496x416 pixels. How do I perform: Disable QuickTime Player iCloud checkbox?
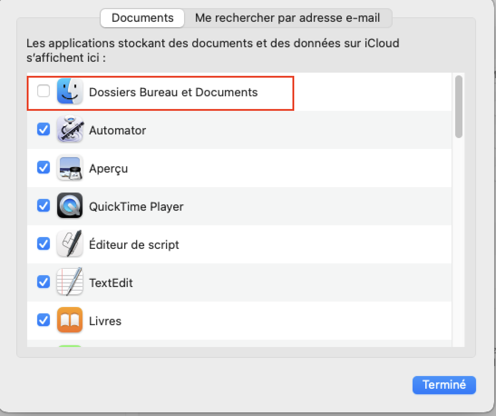[44, 206]
